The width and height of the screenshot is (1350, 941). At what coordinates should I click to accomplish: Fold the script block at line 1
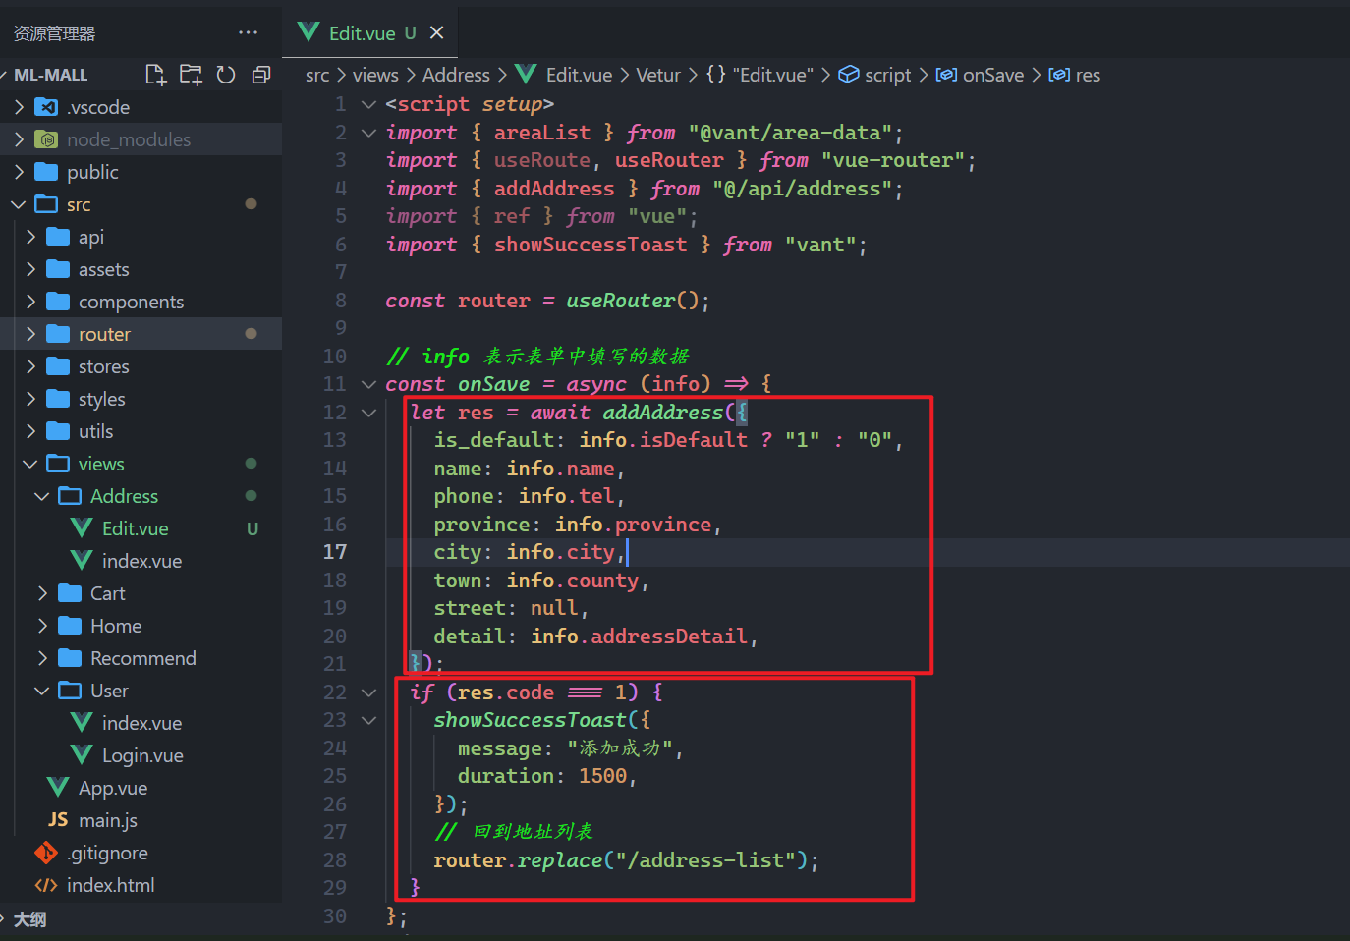(368, 104)
